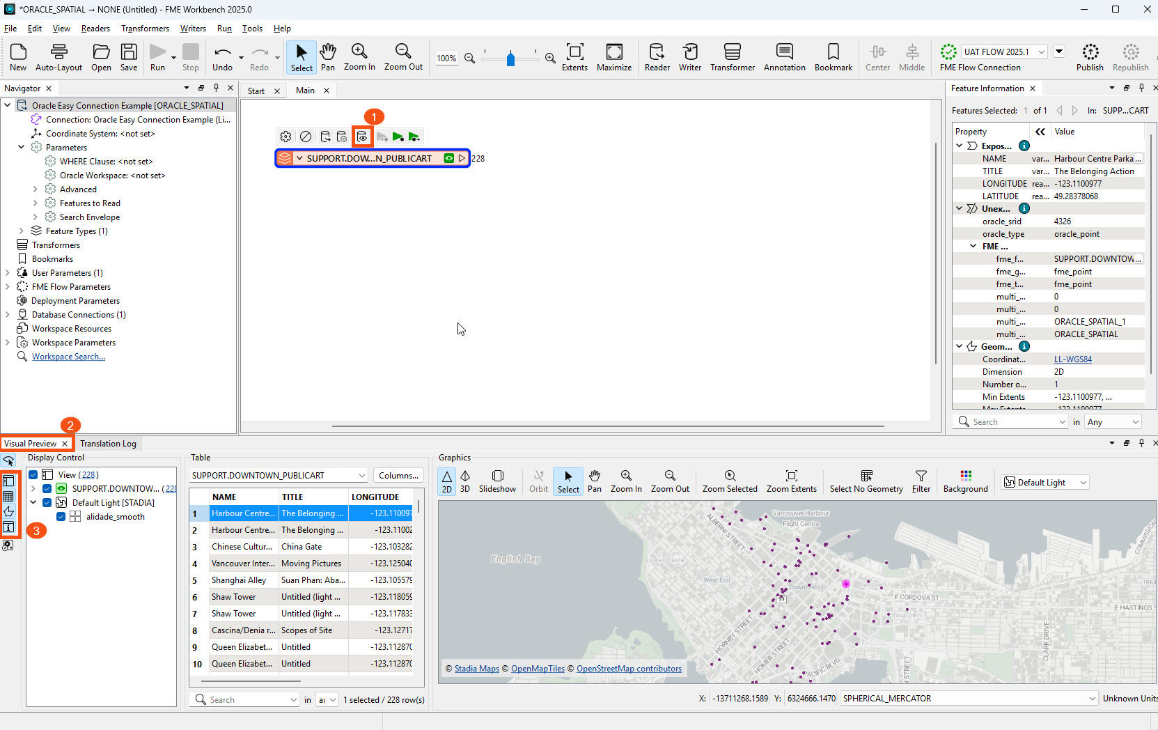1158x730 pixels.
Task: Switch to 3D view in the Graphics panel
Action: coord(464,481)
